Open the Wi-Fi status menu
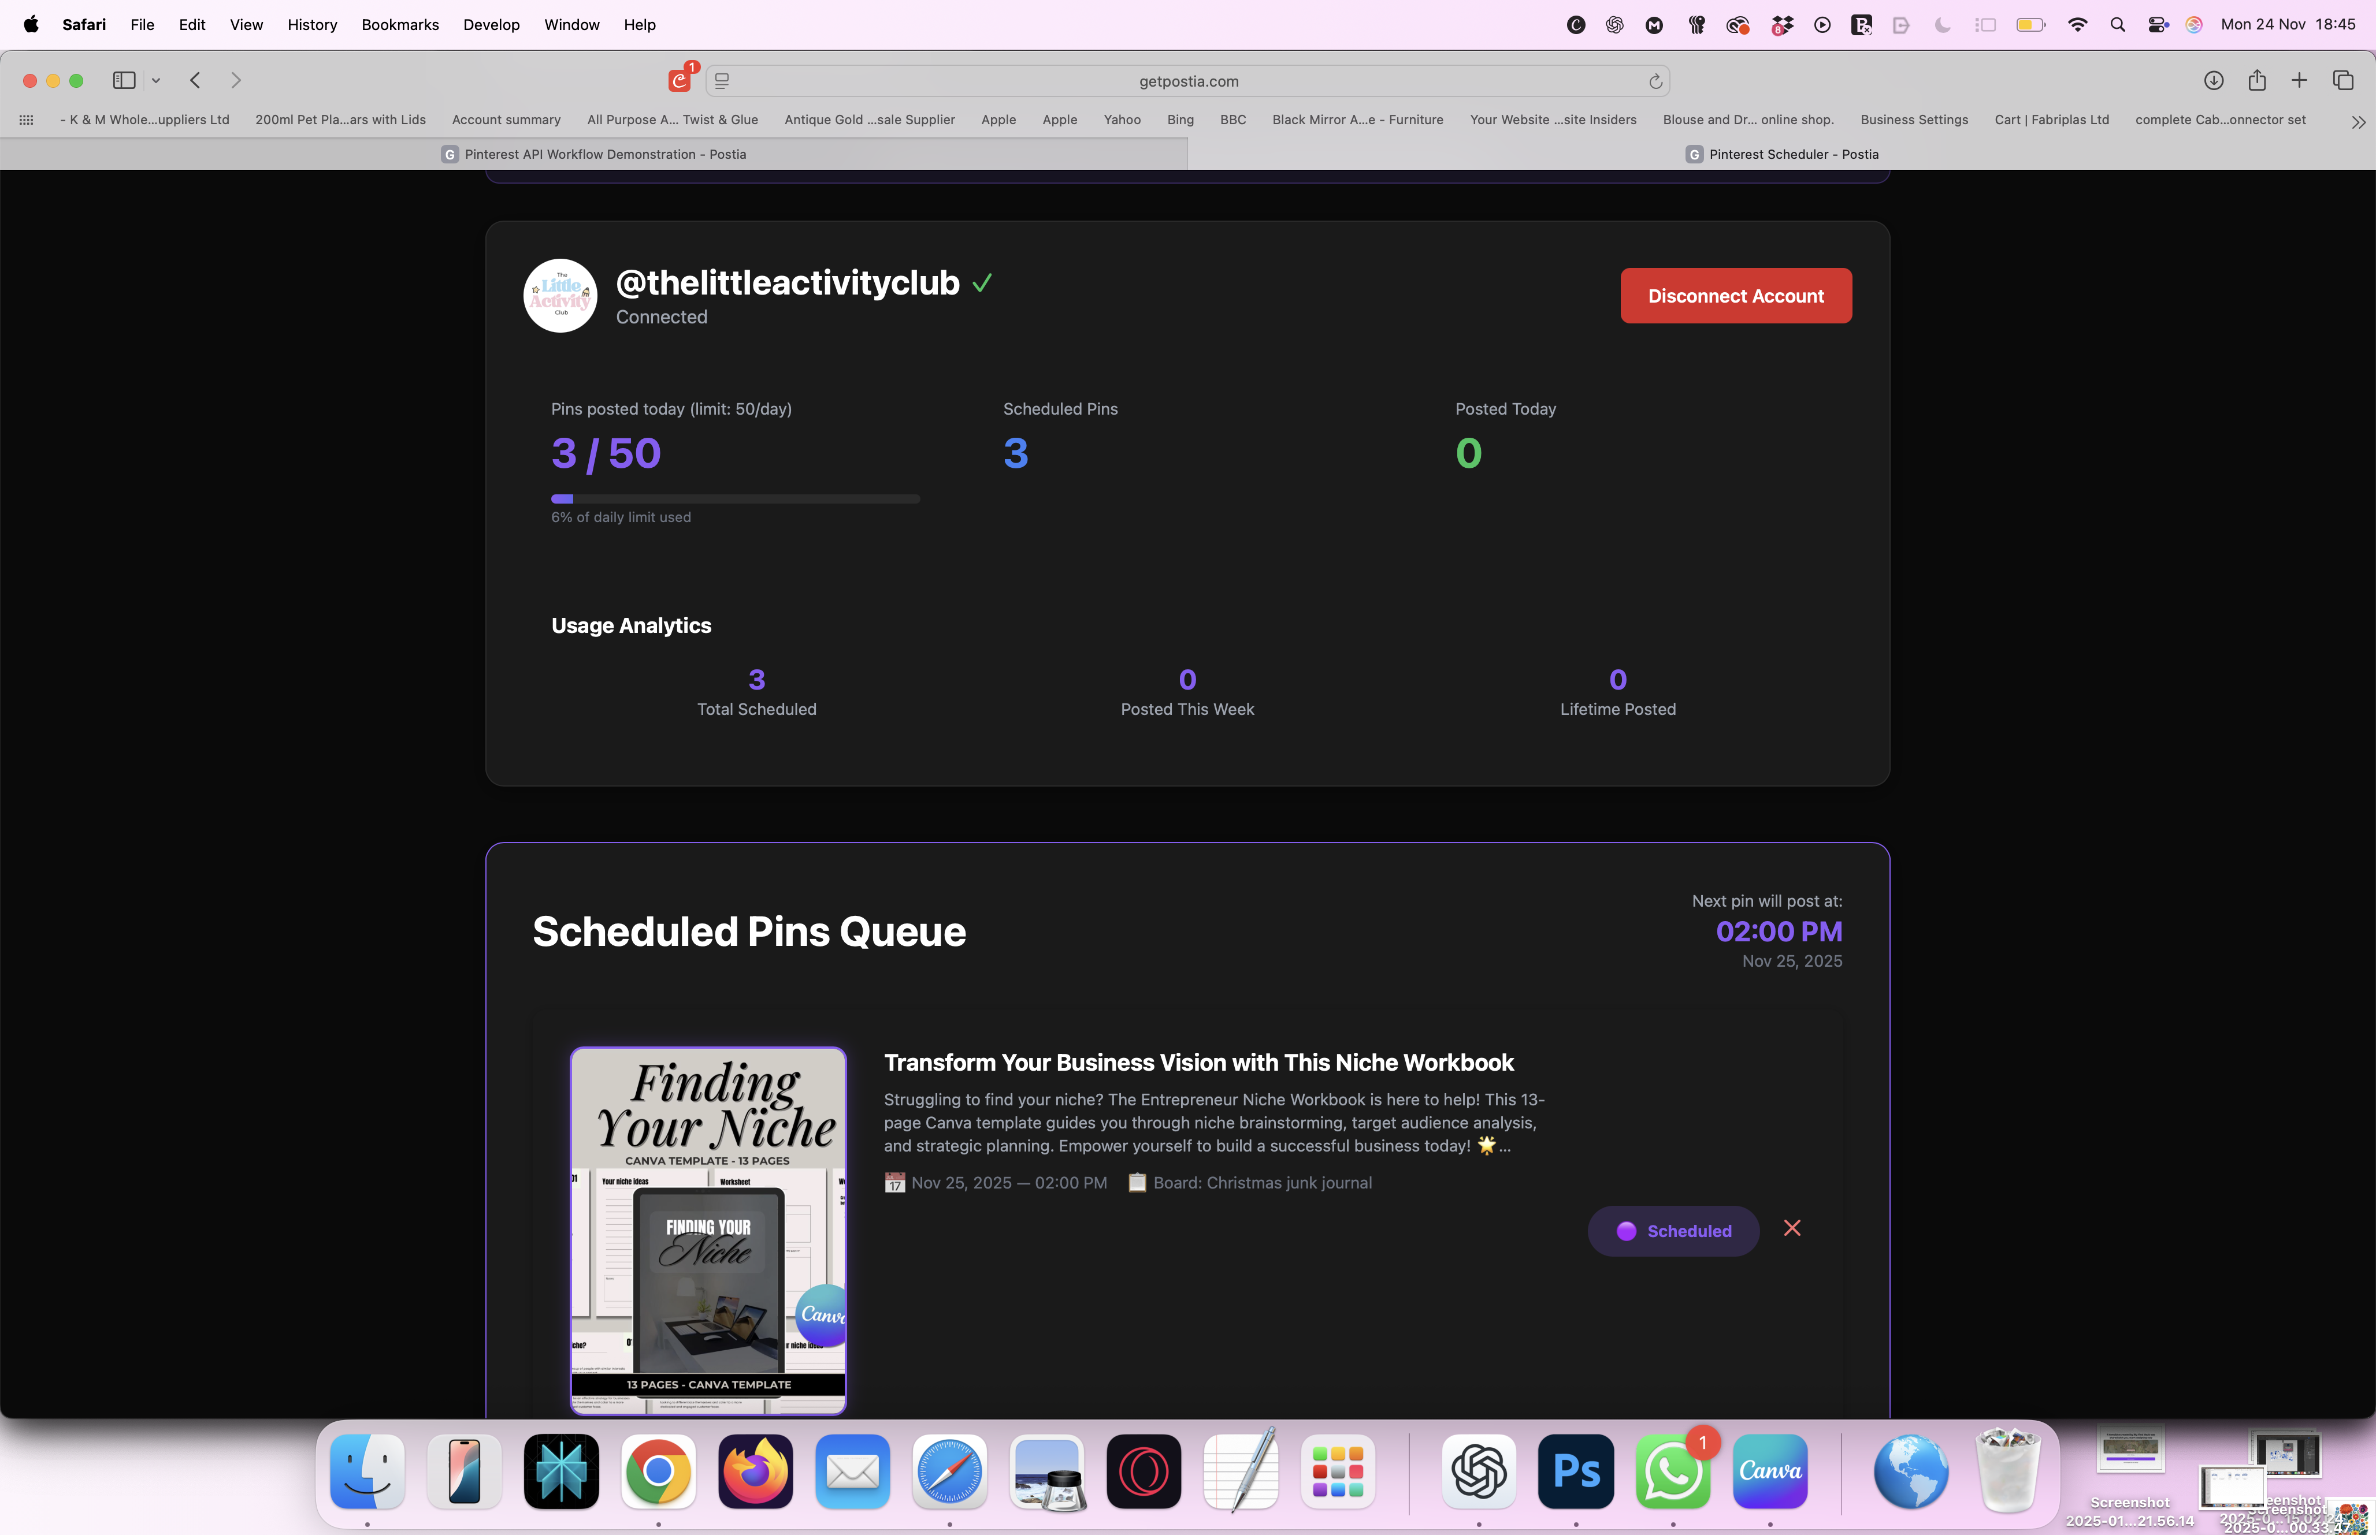 [x=2078, y=25]
